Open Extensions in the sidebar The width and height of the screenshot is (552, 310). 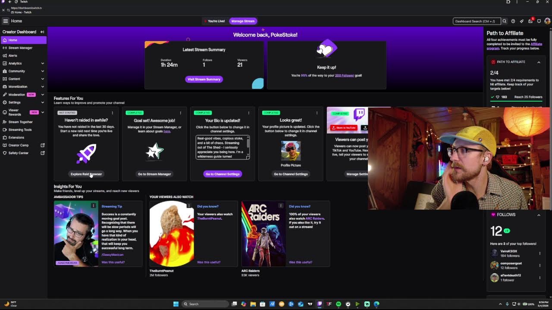24,137
